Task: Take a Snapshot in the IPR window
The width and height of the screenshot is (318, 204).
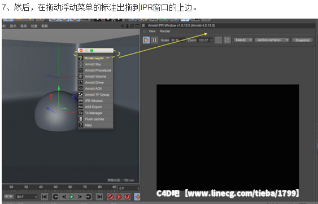Action: pos(302,40)
